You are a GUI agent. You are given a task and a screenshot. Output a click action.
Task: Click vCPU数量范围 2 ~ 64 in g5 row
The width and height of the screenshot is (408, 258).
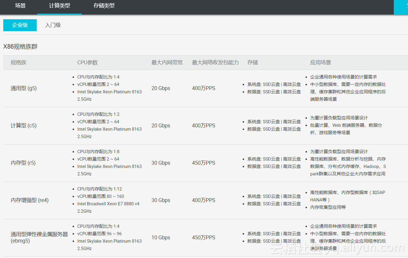coord(98,84)
